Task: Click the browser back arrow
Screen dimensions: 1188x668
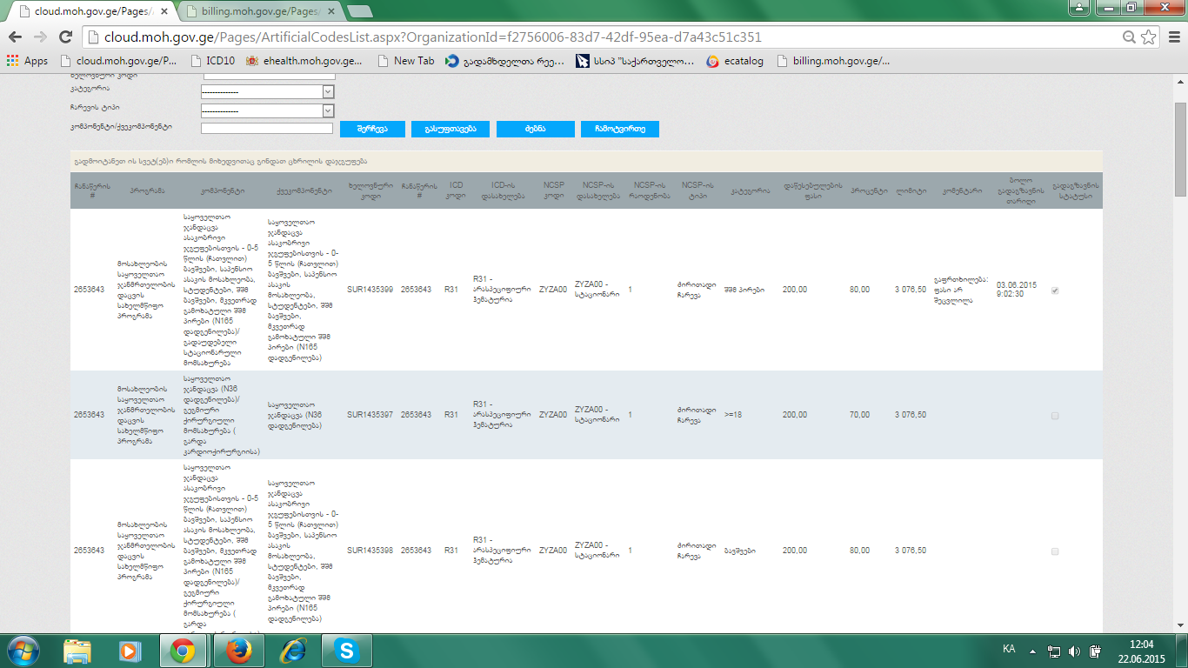Action: [x=15, y=37]
